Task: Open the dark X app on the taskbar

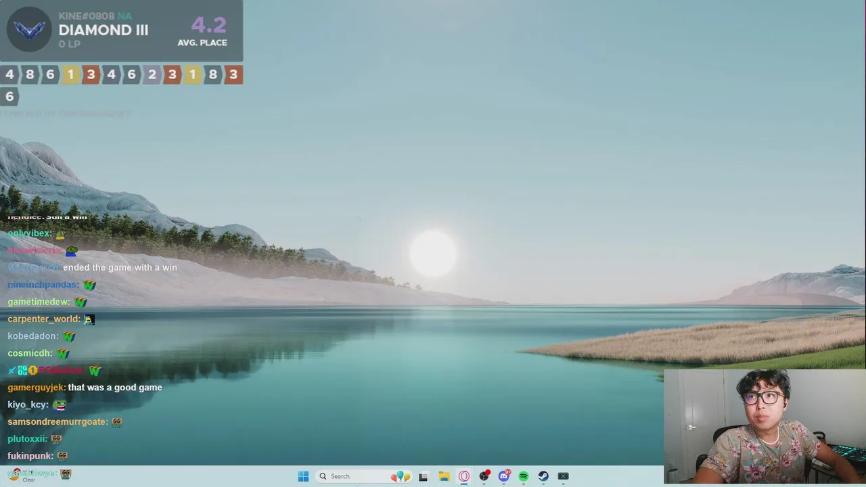Action: click(563, 476)
